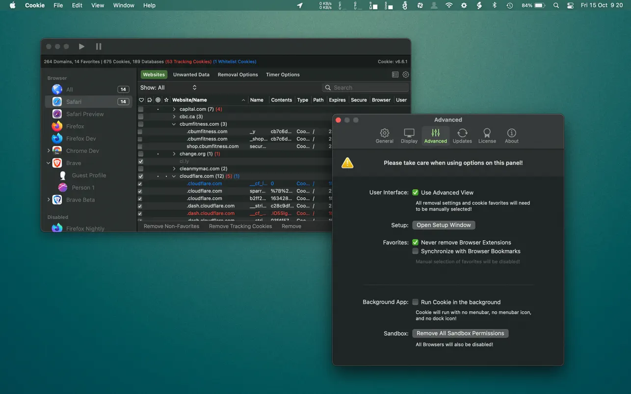
Task: Click the Open Setup Window button
Action: (444, 225)
